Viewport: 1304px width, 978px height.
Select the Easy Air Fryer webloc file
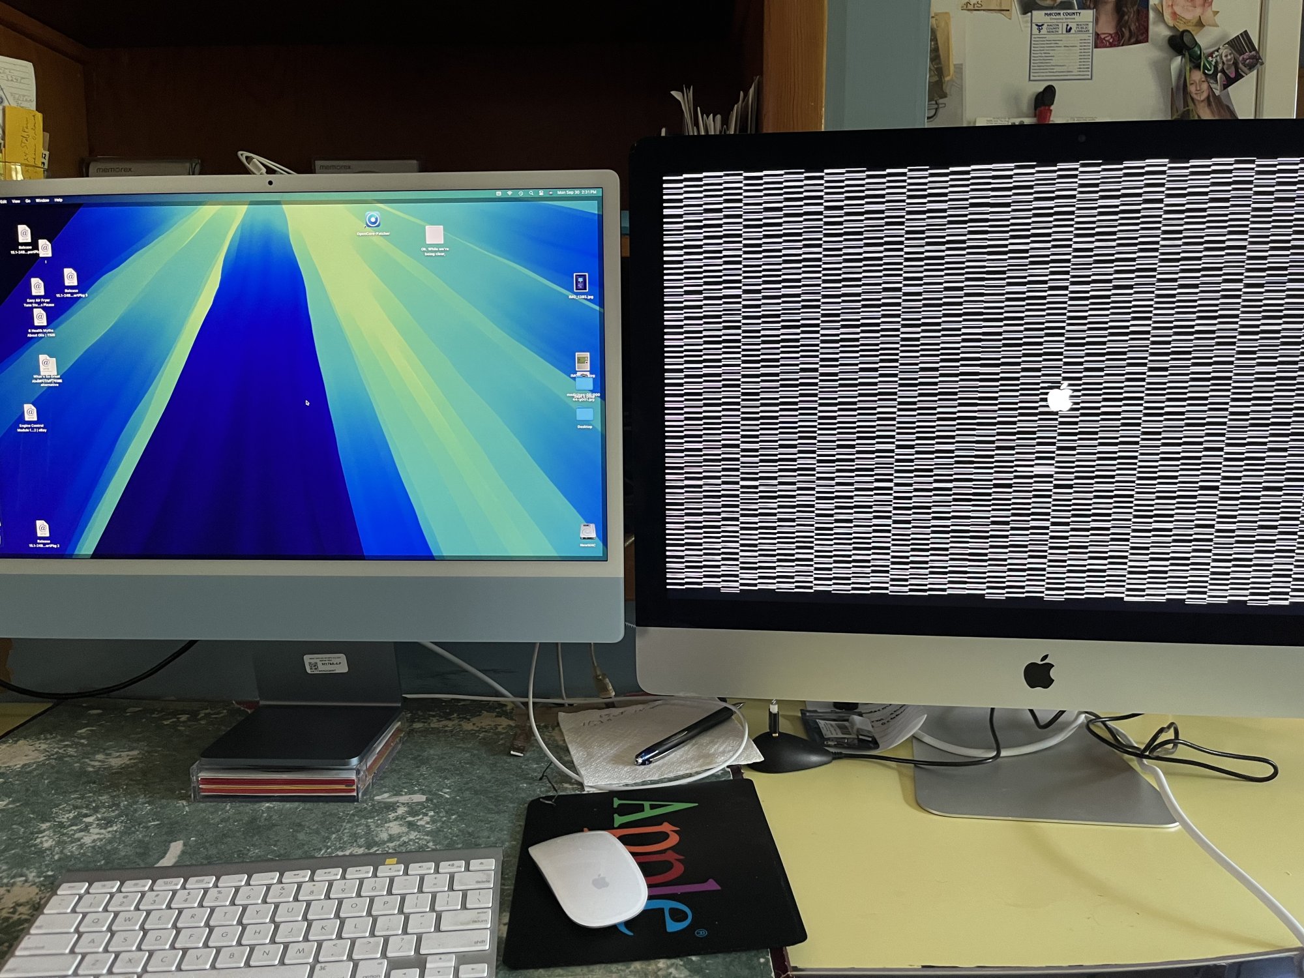(x=37, y=287)
